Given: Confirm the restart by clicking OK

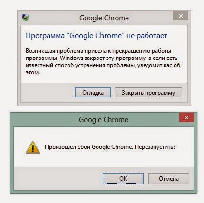Looking at the screenshot, I should pos(123,179).
